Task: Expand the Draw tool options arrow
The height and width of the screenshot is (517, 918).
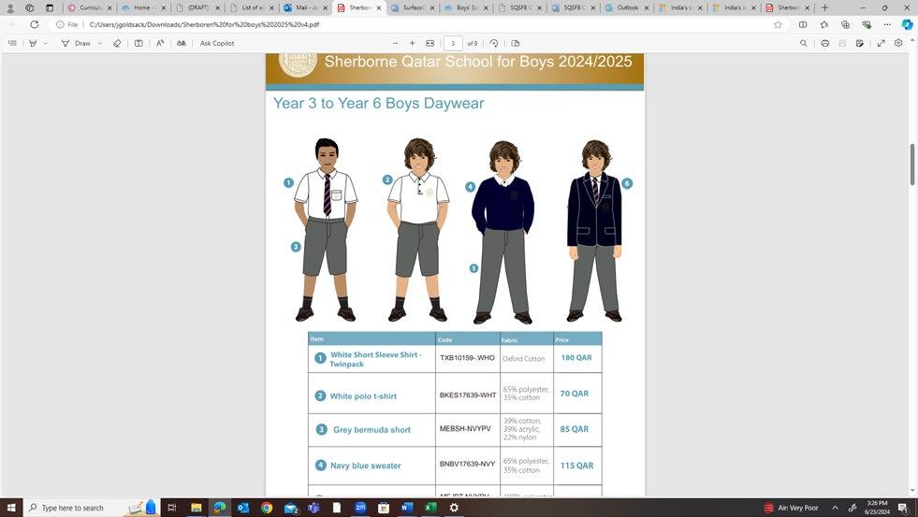Action: coord(99,43)
